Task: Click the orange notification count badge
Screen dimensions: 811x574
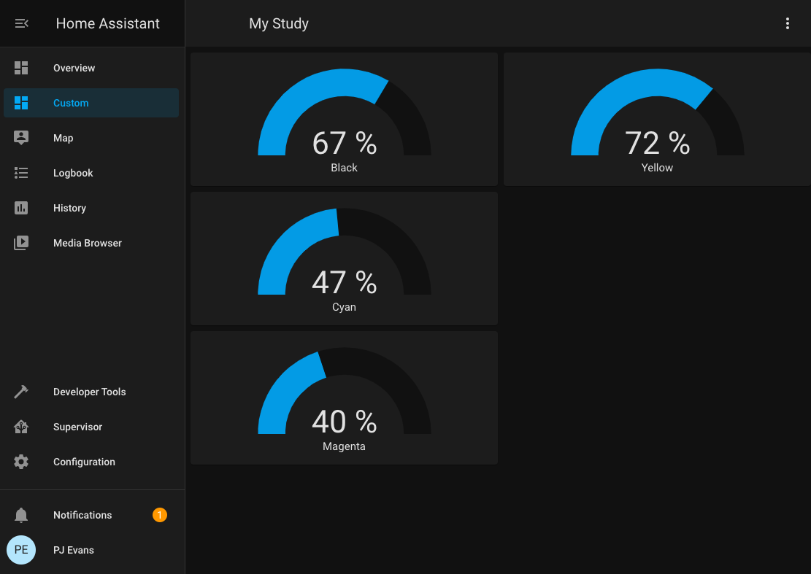Action: click(x=159, y=515)
